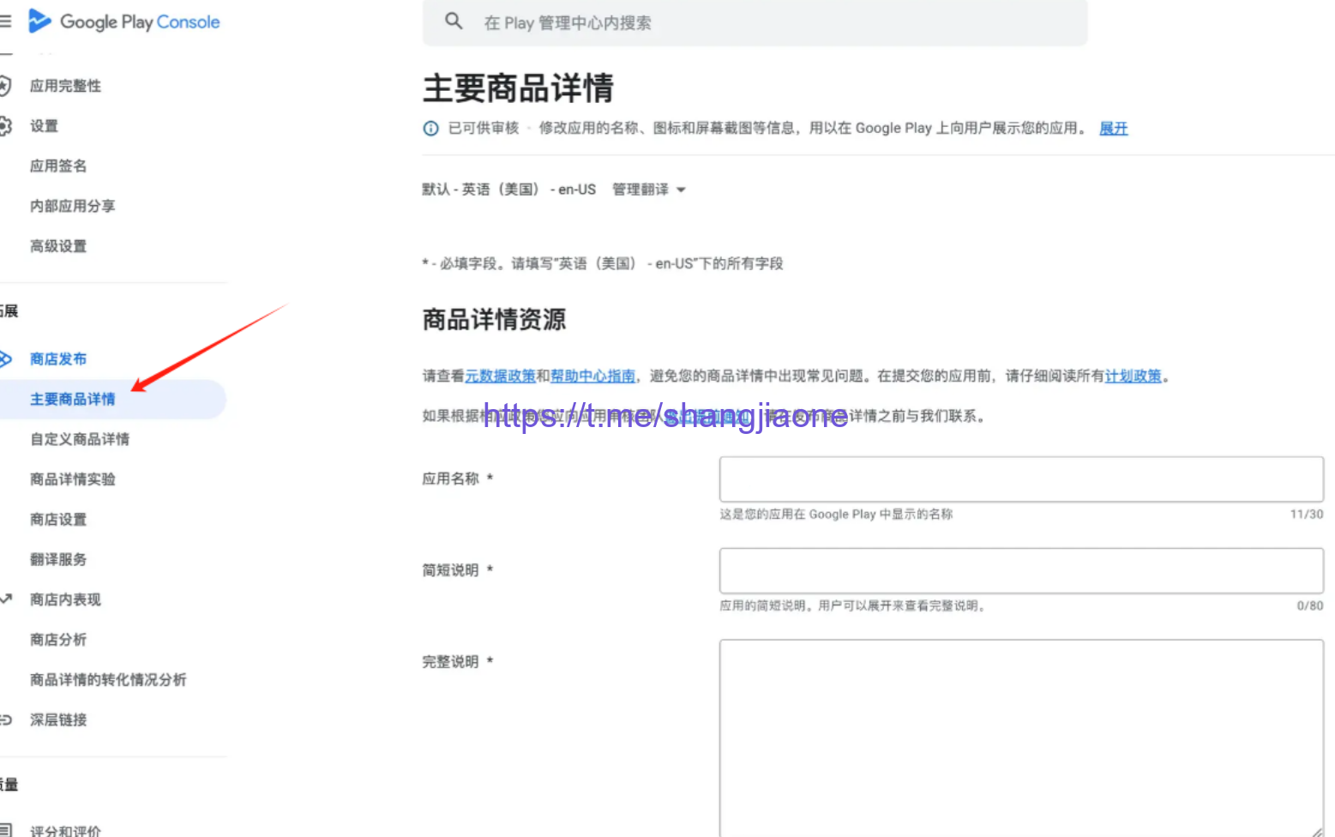Click the 设置 gear icon

pyautogui.click(x=4, y=126)
